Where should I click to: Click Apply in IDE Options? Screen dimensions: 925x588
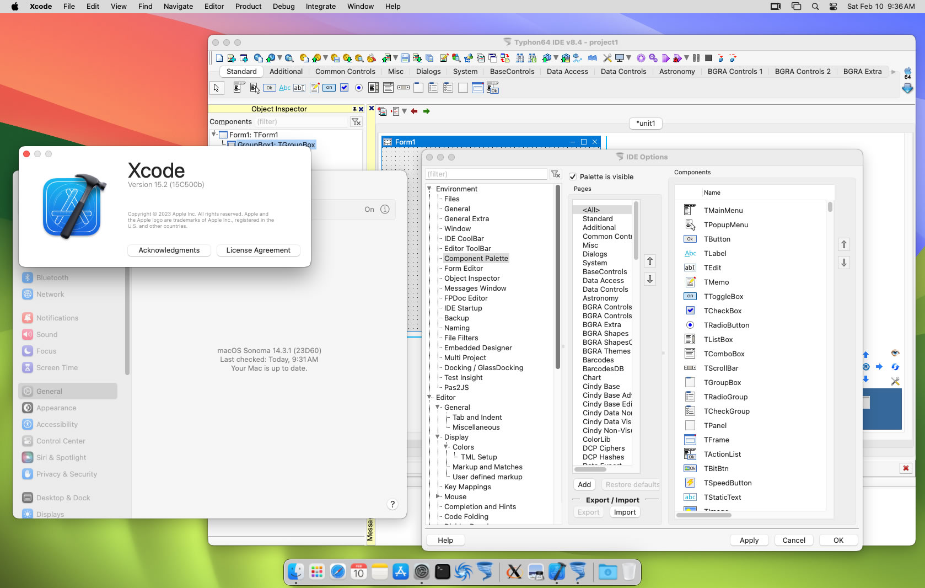749,540
